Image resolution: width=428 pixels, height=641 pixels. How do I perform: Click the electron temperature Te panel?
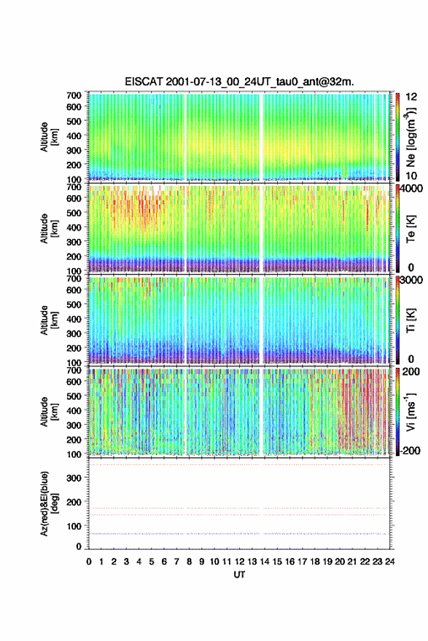(x=239, y=229)
